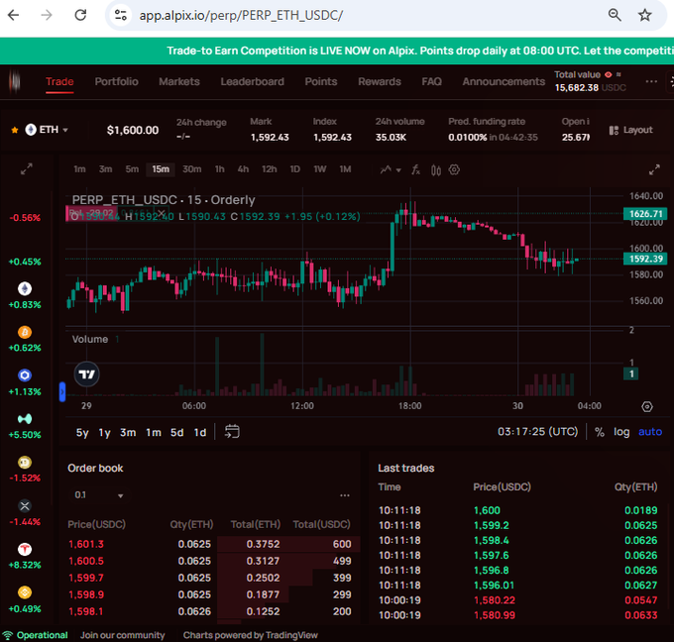Screen dimensions: 674x642
Task: Set chart interval to 1D
Action: point(295,169)
